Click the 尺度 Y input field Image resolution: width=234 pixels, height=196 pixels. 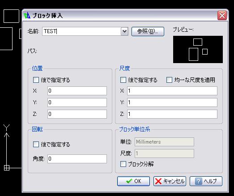click(172, 102)
